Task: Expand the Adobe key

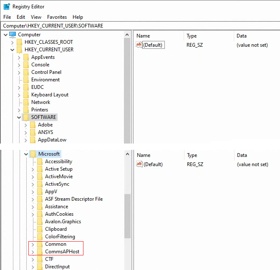Action: (26, 125)
